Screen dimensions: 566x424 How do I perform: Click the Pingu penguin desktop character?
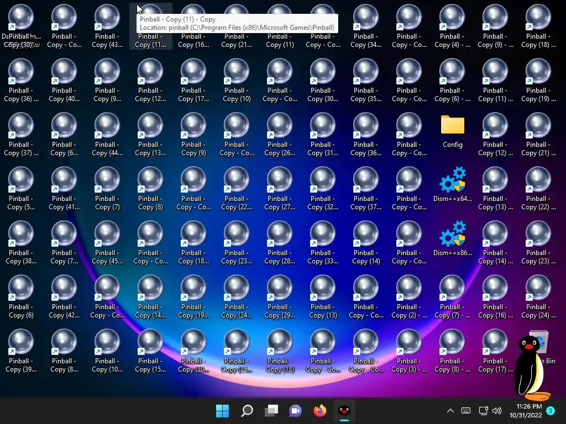(532, 368)
